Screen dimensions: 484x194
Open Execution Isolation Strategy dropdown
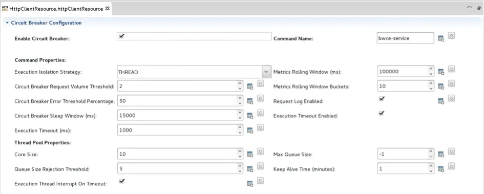coord(266,72)
